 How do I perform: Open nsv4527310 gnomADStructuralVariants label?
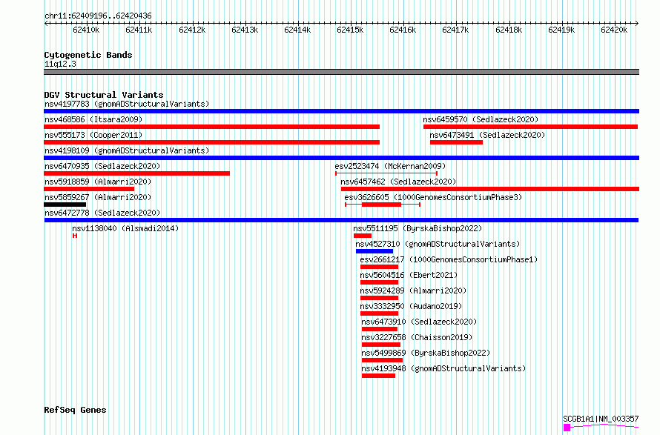[x=438, y=244]
